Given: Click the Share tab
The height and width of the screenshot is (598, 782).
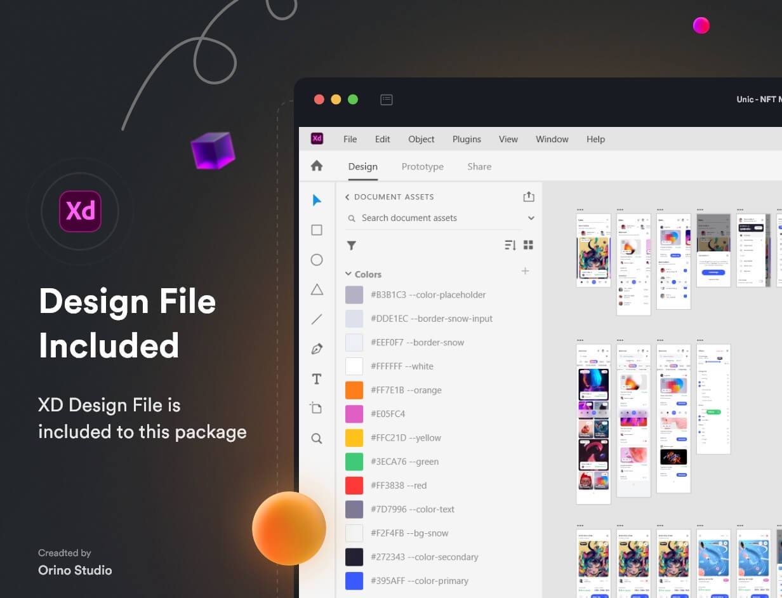Looking at the screenshot, I should pos(479,166).
